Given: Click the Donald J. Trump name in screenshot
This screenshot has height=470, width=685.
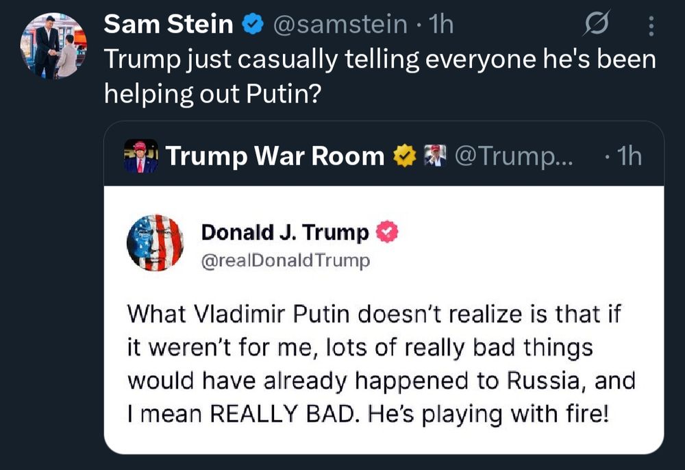Looking at the screenshot, I should click(x=285, y=232).
